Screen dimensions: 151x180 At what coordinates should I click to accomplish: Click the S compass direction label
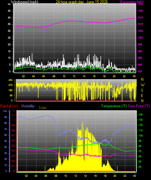click(x=142, y=90)
